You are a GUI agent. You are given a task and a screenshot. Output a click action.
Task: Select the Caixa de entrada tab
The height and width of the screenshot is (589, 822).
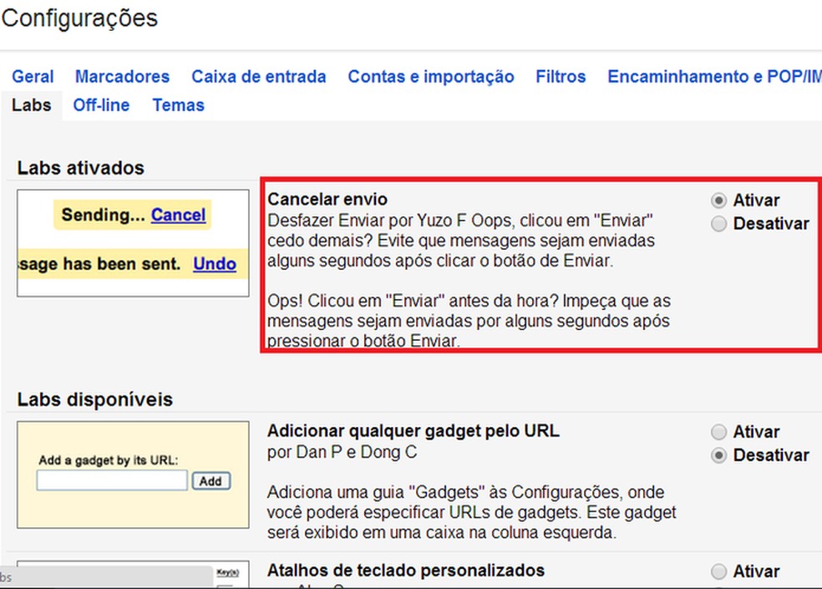point(259,76)
